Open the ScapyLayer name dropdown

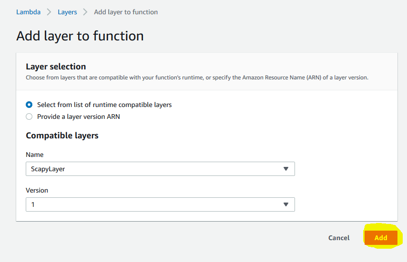pyautogui.click(x=160, y=169)
